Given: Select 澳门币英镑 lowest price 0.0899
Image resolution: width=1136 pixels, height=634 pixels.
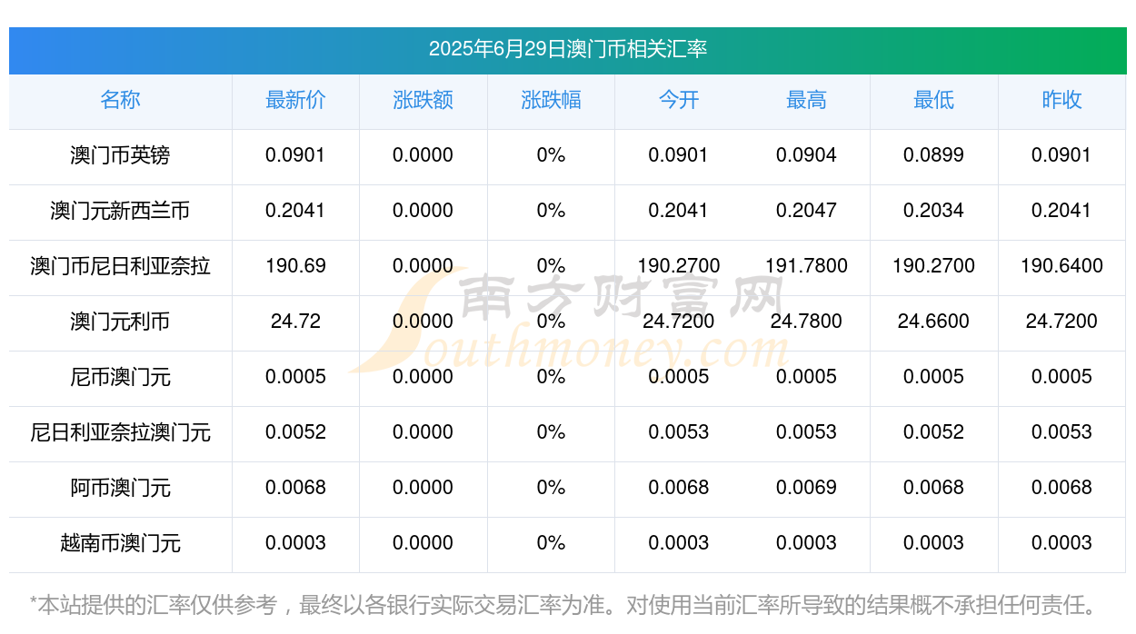Looking at the screenshot, I should (934, 155).
